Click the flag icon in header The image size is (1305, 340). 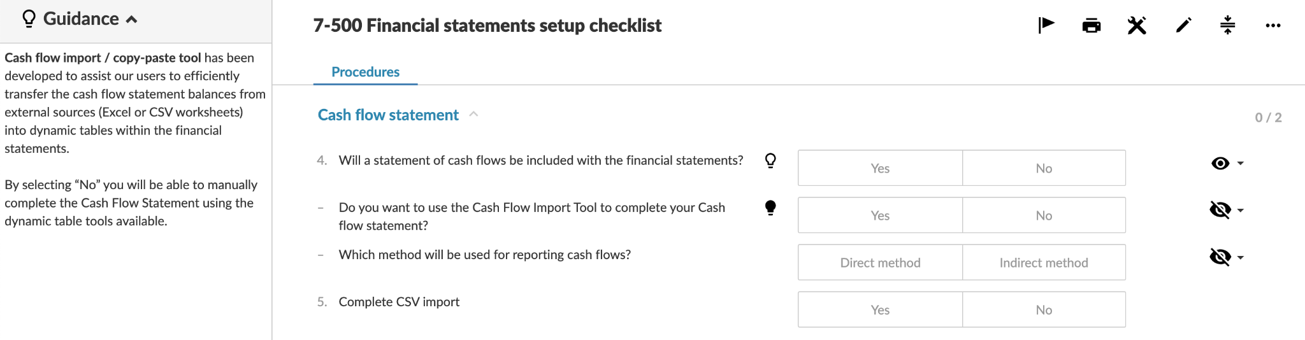(1046, 25)
